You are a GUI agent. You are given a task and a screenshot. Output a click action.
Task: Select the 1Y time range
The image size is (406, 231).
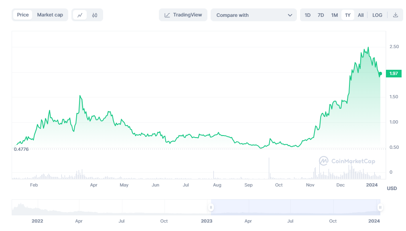(x=348, y=15)
